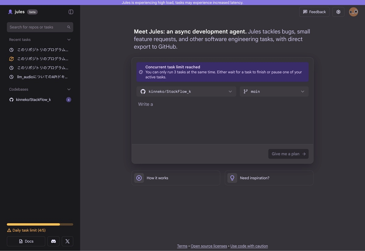Click the Docs document icon
The height and width of the screenshot is (251, 365).
point(21,241)
